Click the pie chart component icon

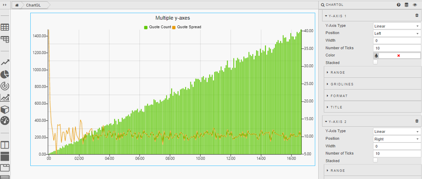(5, 74)
